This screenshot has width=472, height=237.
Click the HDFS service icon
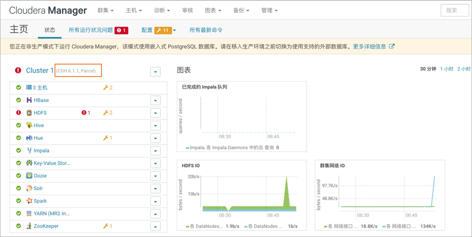click(29, 113)
